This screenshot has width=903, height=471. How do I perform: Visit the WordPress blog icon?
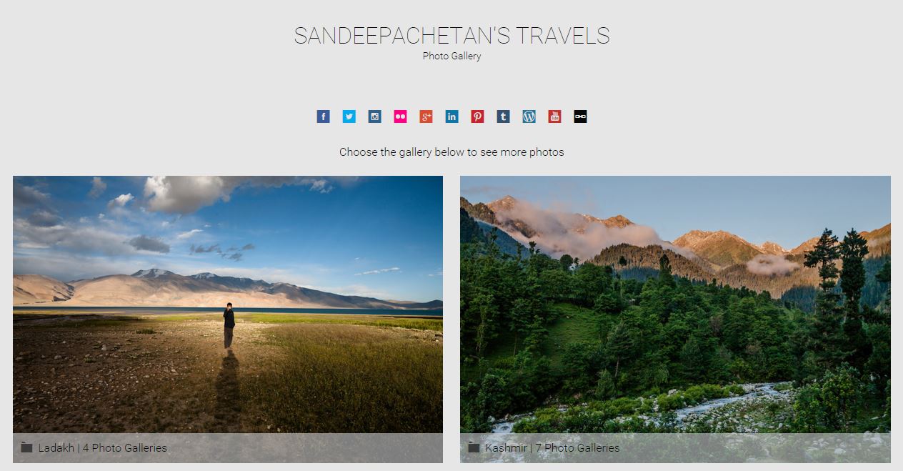coord(529,116)
